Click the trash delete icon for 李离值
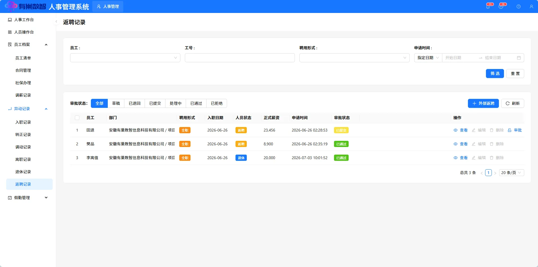 (x=492, y=158)
